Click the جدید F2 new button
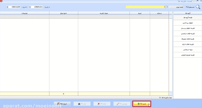Screen dimensions: 202x108 (142, 104)
